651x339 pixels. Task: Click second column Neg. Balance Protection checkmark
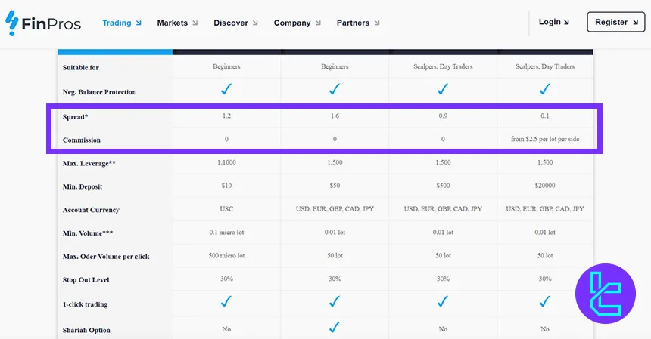click(x=335, y=89)
